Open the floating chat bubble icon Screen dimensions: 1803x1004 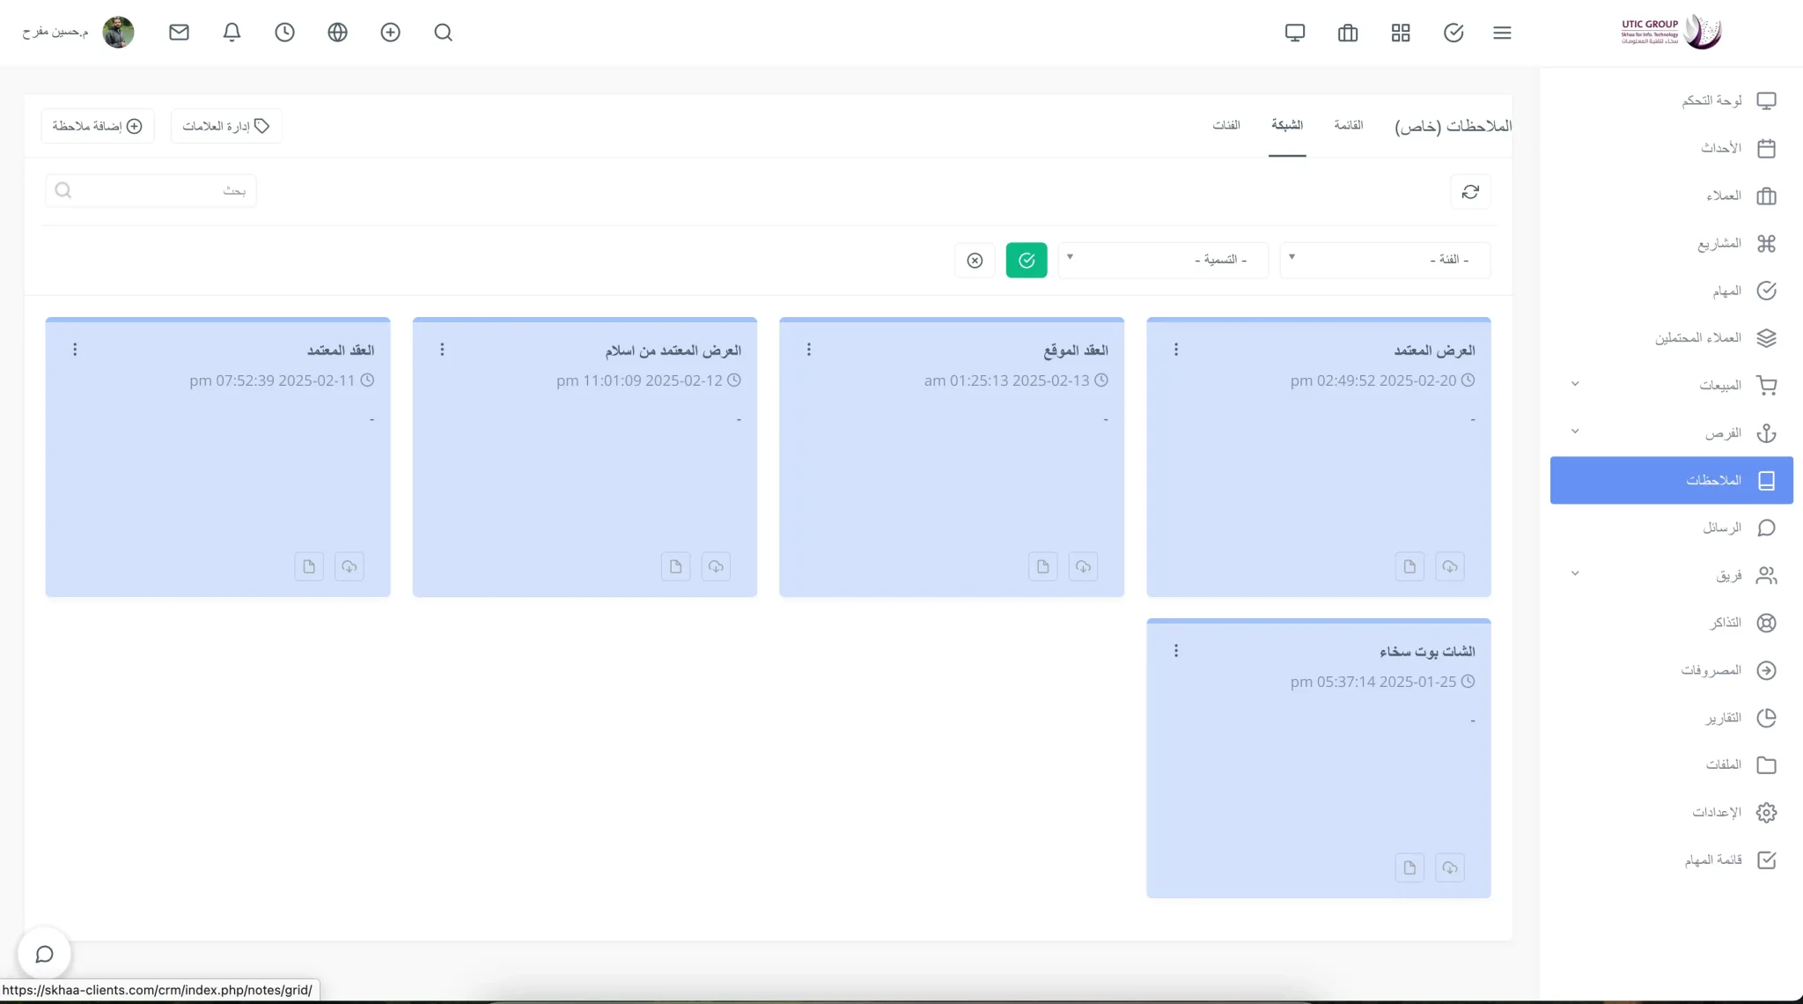pos(44,954)
